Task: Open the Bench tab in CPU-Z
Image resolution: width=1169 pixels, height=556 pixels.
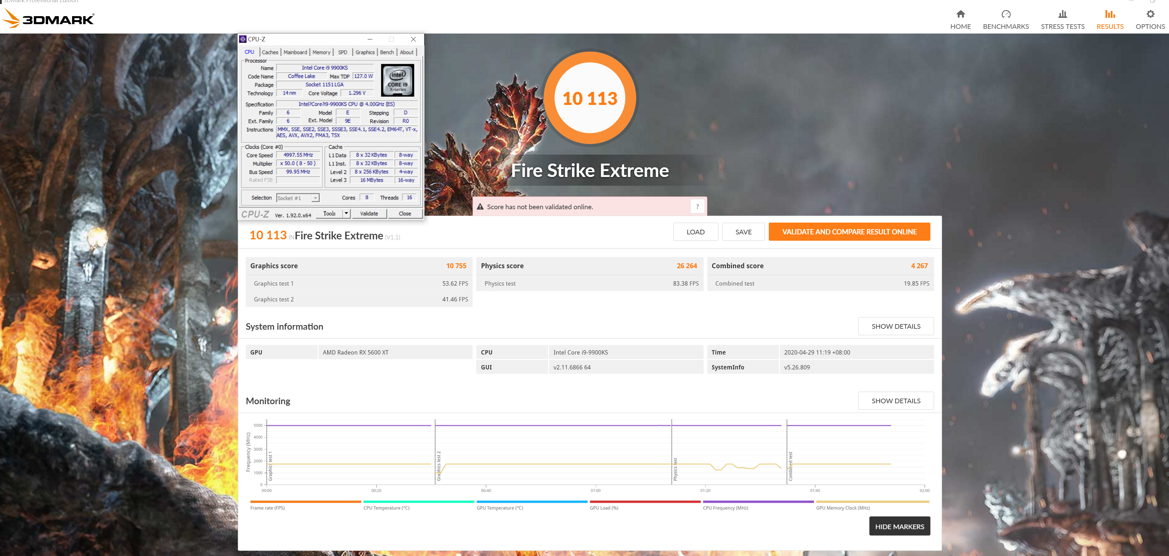Action: (387, 52)
